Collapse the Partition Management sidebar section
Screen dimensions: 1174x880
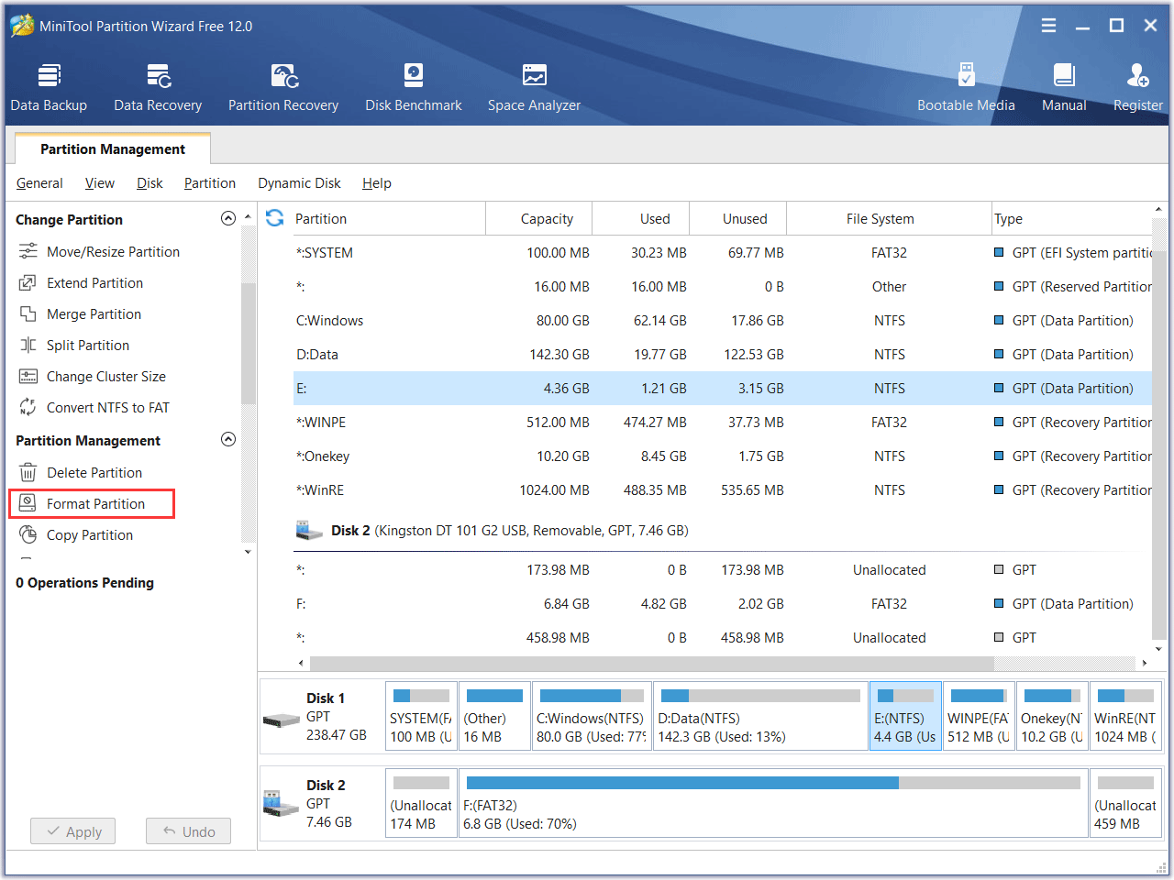(x=228, y=439)
